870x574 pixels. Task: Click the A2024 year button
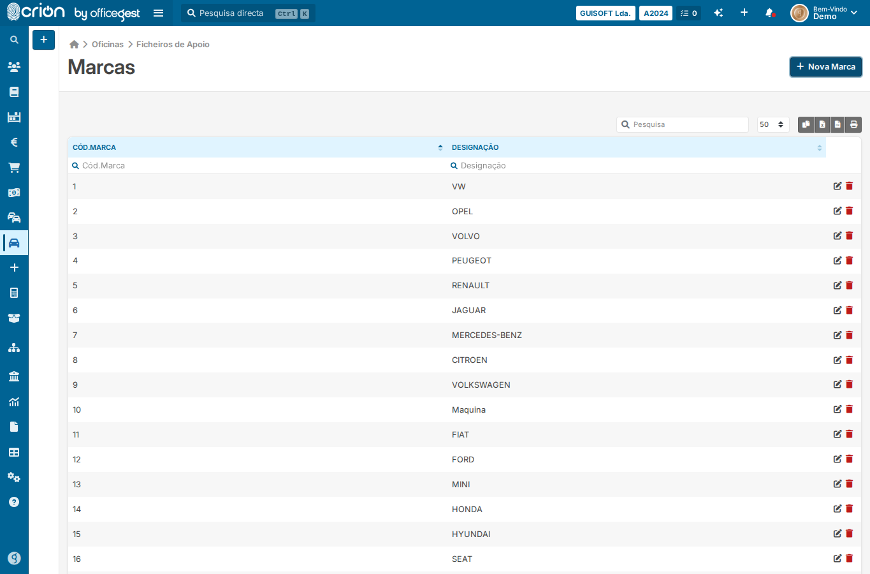click(656, 13)
